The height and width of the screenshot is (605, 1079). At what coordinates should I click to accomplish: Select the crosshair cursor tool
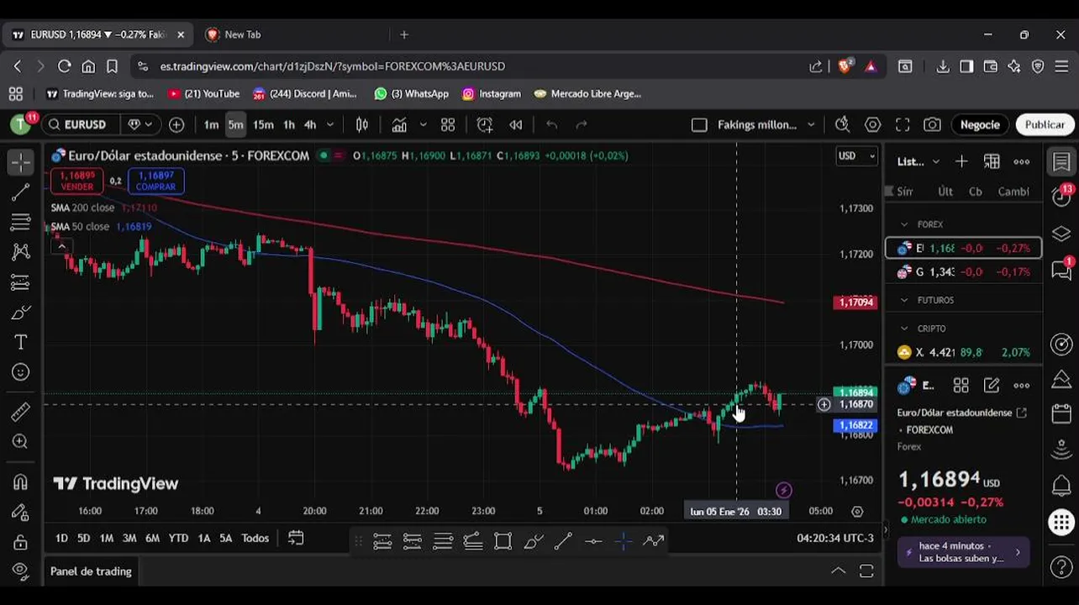[x=21, y=161]
